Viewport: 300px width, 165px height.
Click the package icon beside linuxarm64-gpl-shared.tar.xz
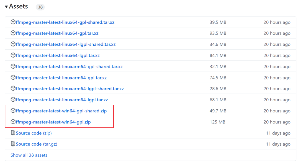[x=13, y=66]
